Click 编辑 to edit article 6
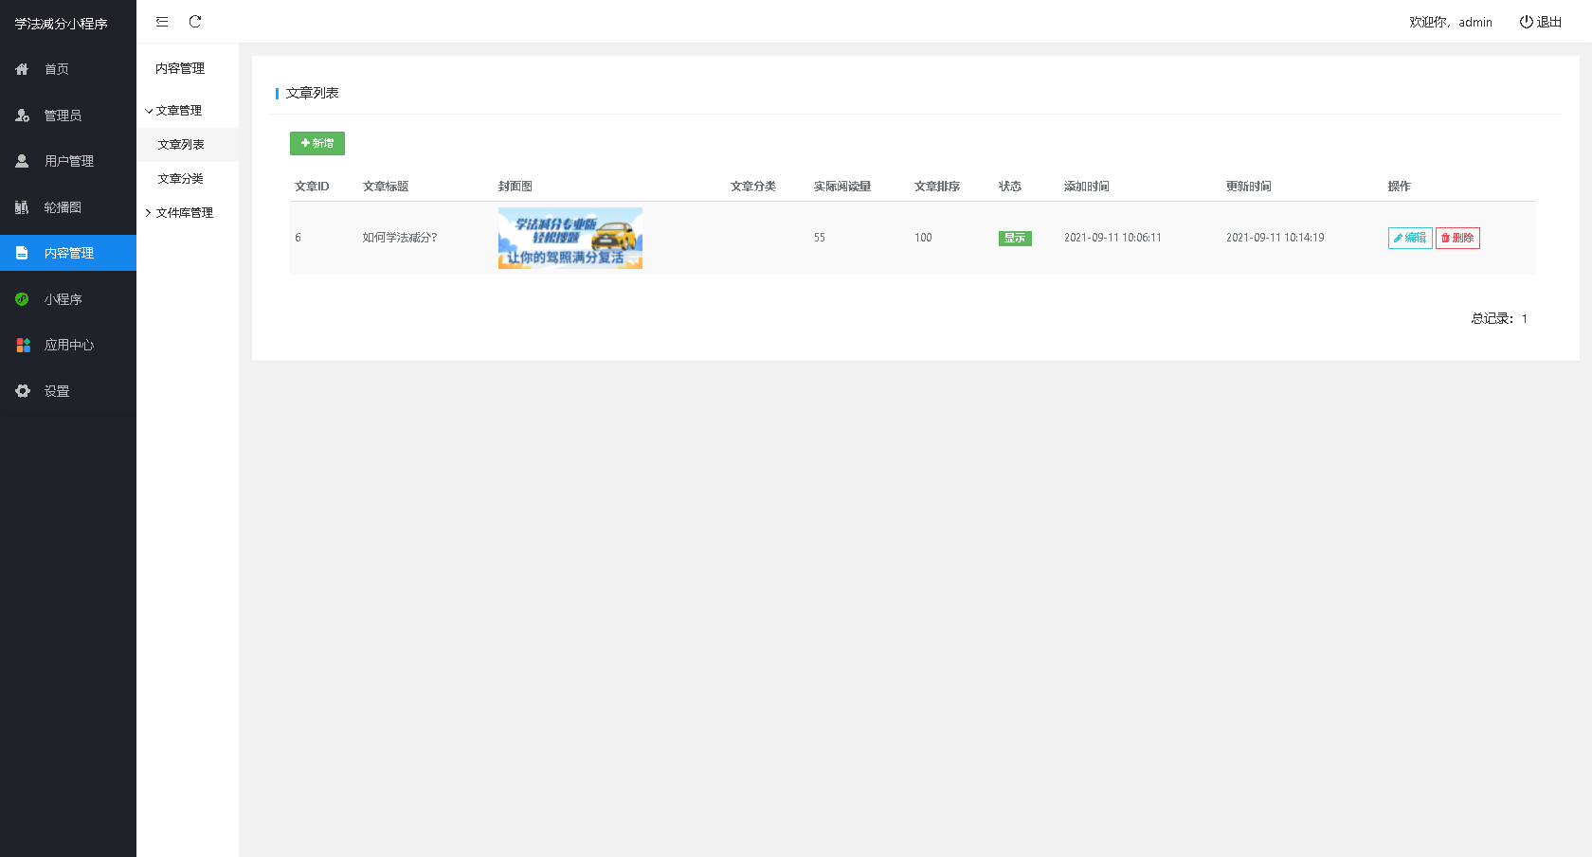Screen dimensions: 1592x857 (1409, 239)
